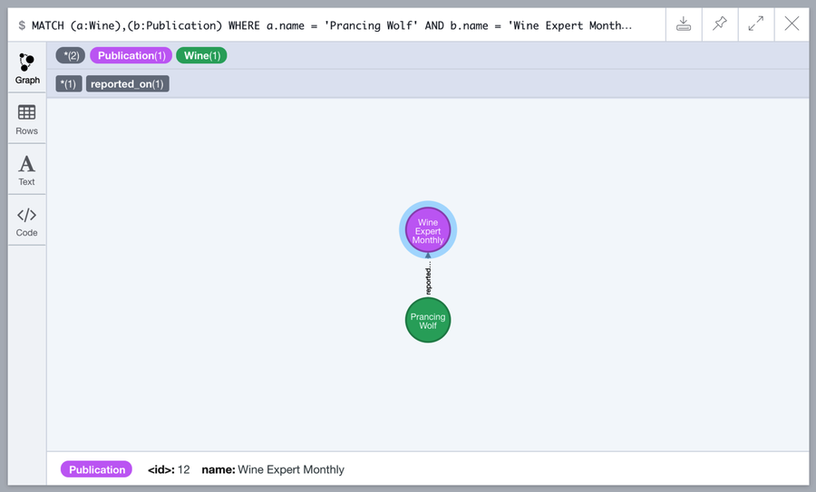Select the Wine(1) label badge
The height and width of the screenshot is (492, 816).
click(201, 55)
